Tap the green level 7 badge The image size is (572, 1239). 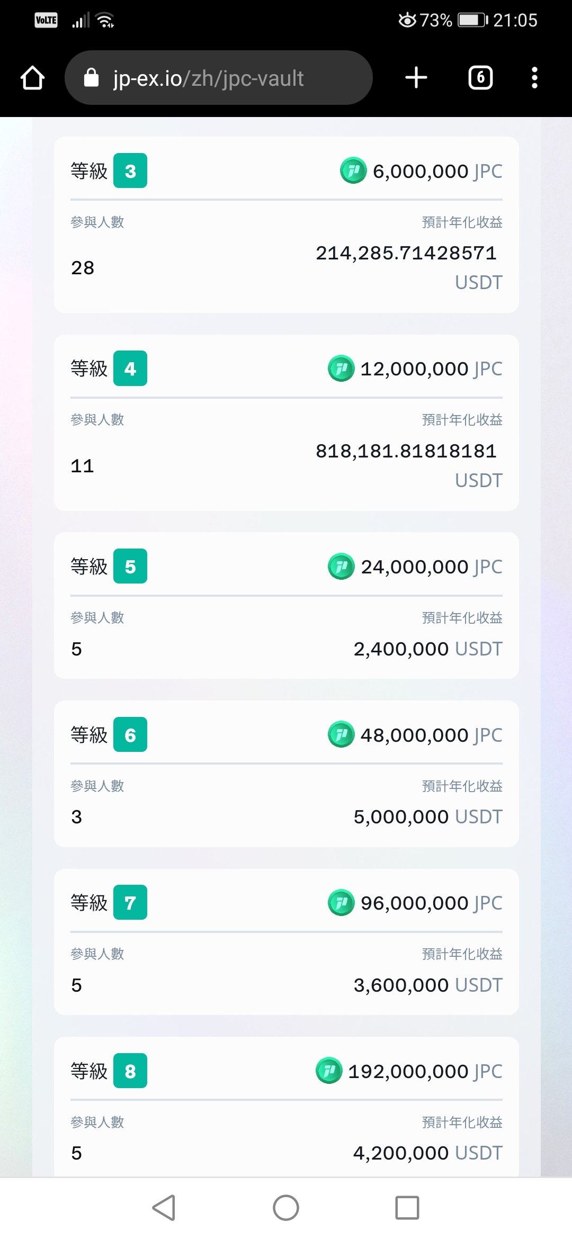point(130,903)
